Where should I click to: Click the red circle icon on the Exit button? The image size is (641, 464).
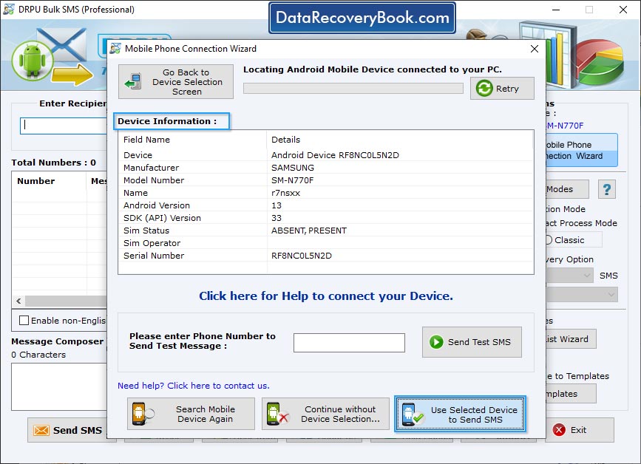[560, 430]
